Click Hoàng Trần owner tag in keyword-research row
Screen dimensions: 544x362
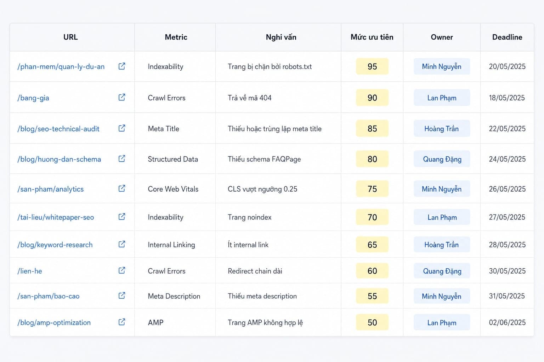click(442, 245)
